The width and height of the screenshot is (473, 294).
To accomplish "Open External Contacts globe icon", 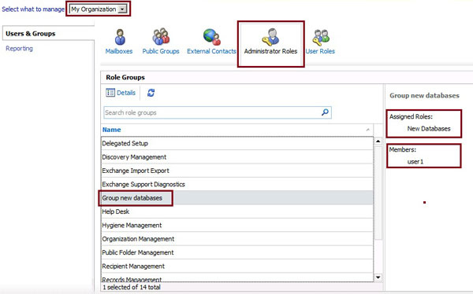I will click(212, 37).
